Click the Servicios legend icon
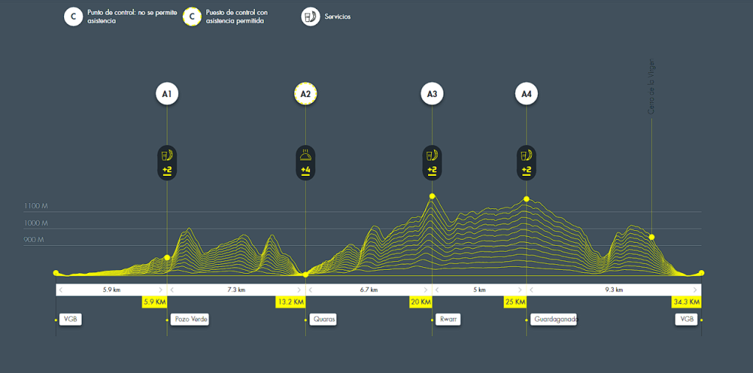753x373 pixels. coord(311,17)
